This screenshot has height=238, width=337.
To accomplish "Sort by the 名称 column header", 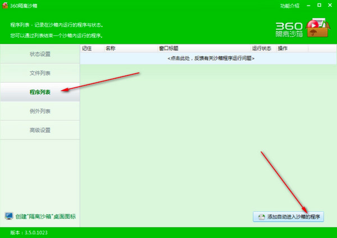I will pos(131,48).
